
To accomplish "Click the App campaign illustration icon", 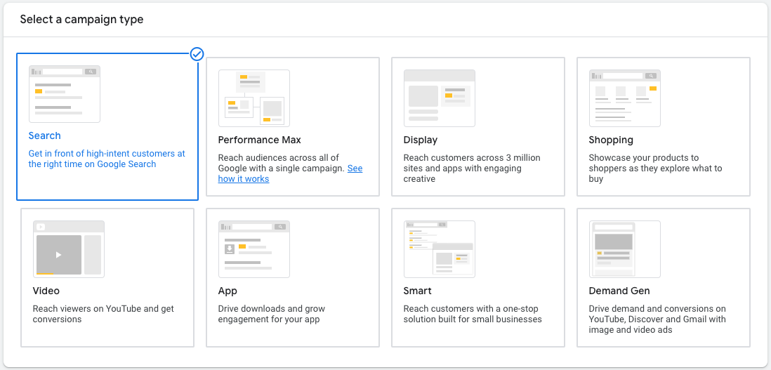I will (x=254, y=249).
